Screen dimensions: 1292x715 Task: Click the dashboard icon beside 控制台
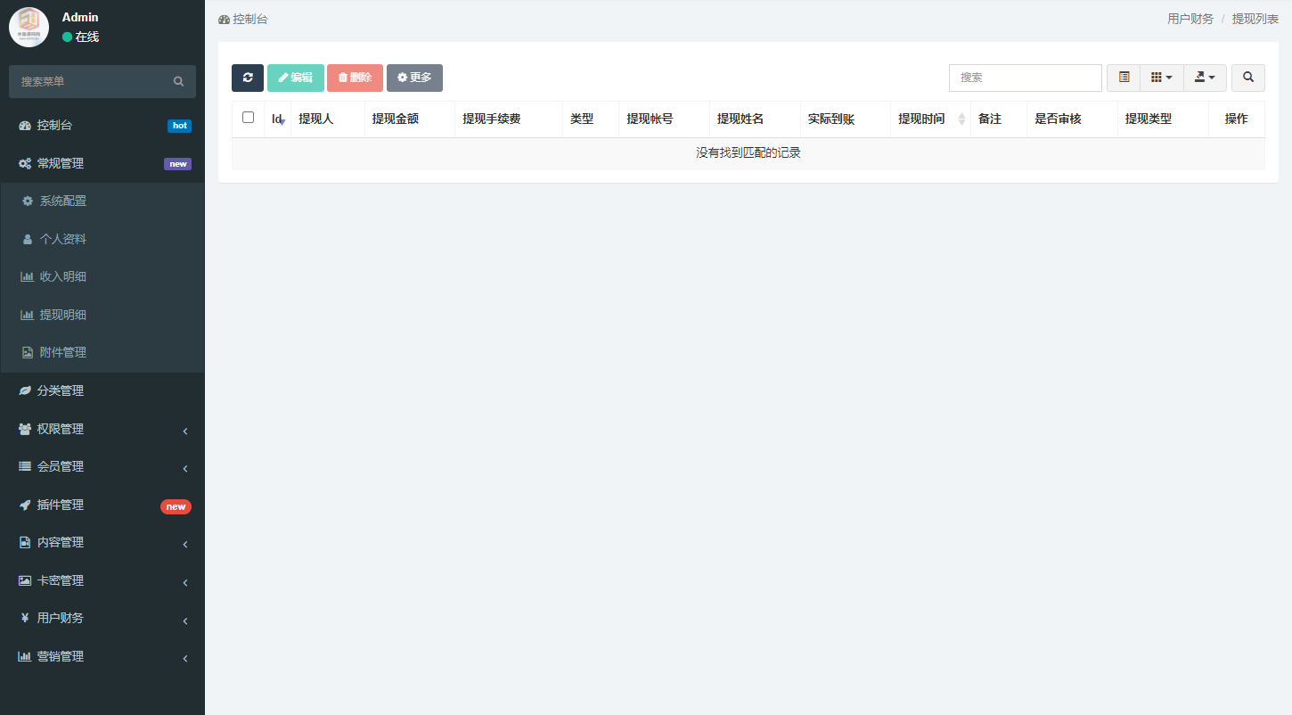click(x=25, y=126)
